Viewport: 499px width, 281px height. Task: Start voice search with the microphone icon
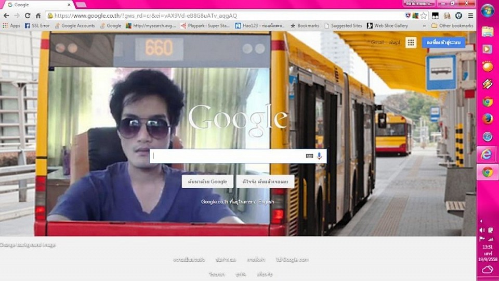[319, 156]
